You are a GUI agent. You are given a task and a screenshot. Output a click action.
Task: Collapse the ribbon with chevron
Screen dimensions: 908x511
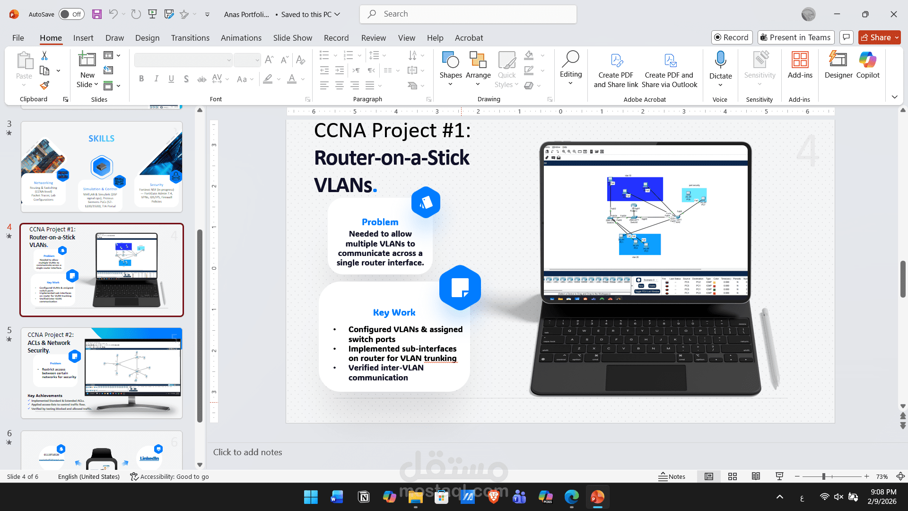click(x=895, y=97)
